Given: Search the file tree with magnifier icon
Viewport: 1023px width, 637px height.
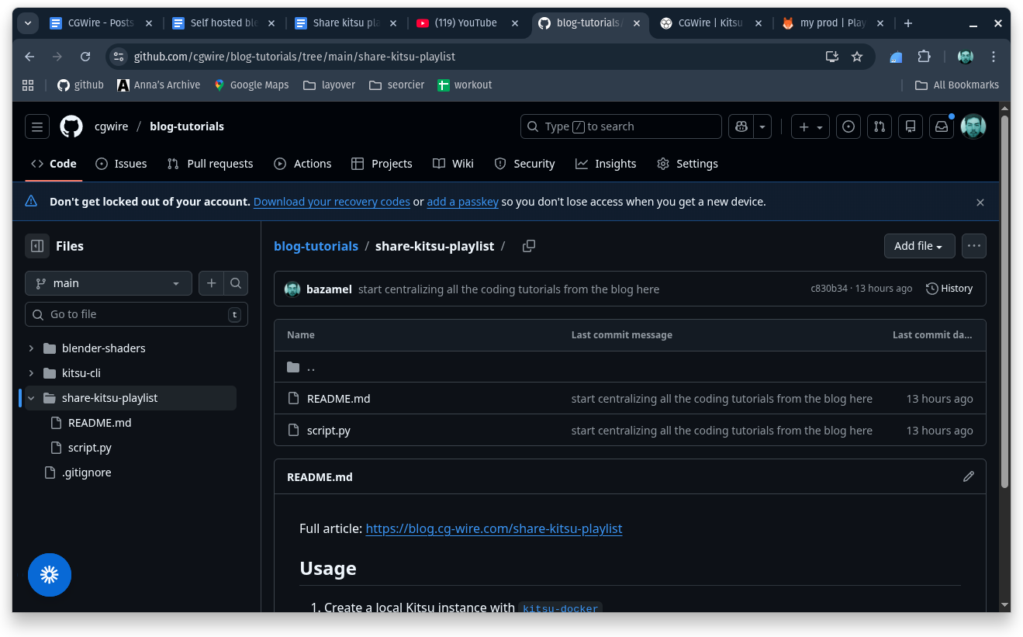Looking at the screenshot, I should 236,283.
